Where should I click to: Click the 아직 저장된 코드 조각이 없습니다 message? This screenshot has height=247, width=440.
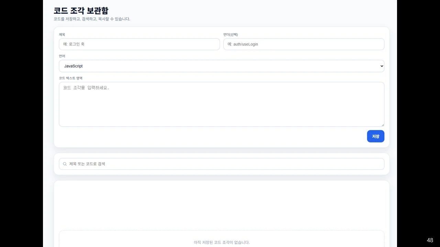(222, 243)
